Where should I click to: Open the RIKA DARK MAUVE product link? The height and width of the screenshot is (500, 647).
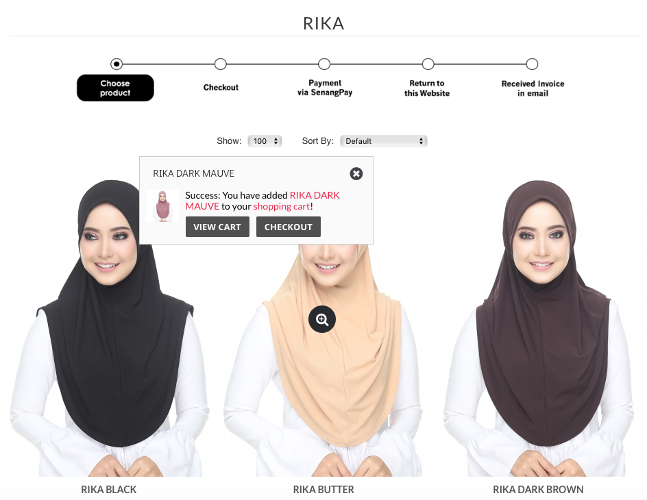coord(263,200)
